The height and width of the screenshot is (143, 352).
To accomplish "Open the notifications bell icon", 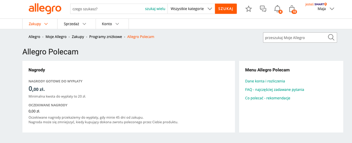I will [278, 9].
